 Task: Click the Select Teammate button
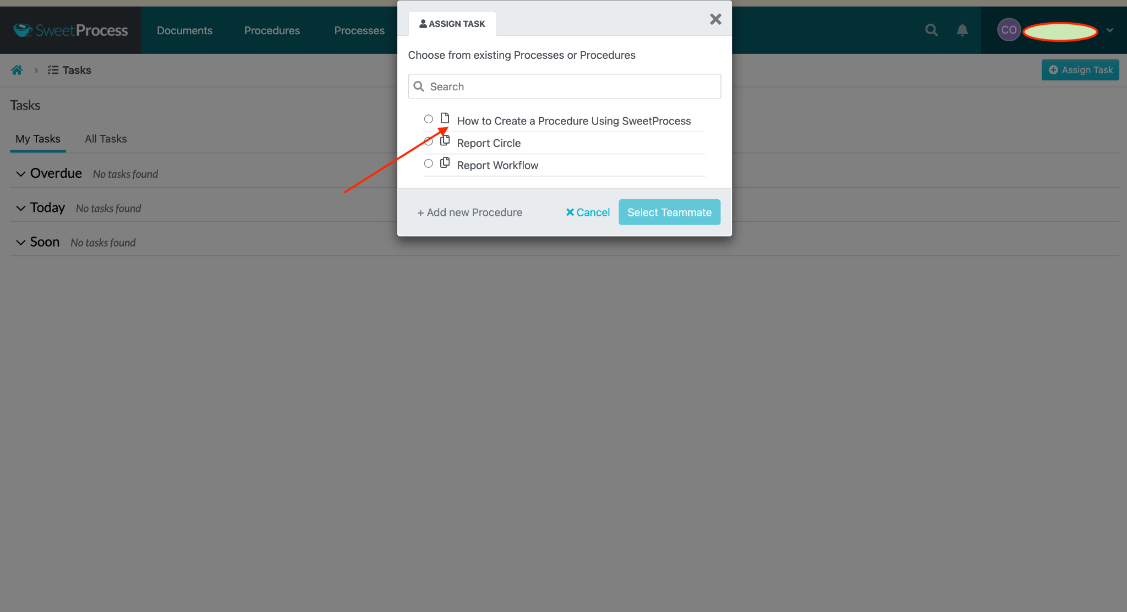(669, 212)
